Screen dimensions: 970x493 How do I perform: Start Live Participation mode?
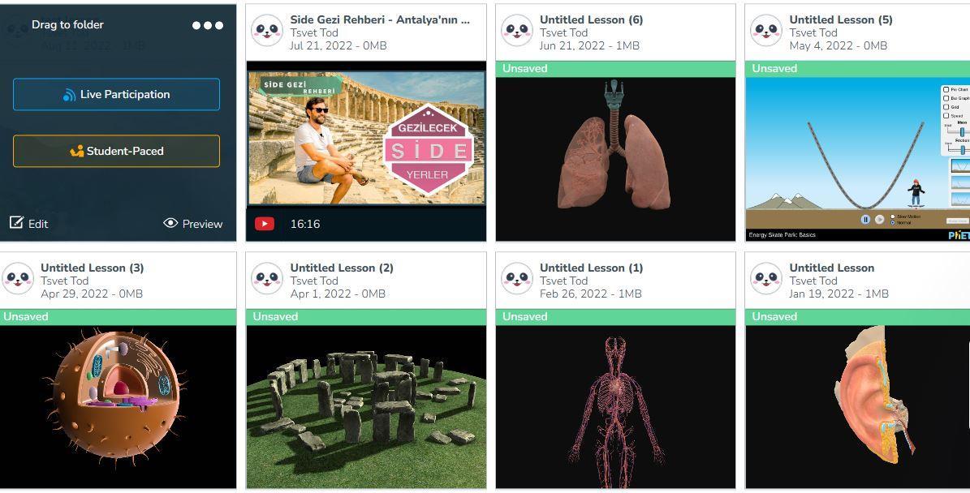pos(116,95)
